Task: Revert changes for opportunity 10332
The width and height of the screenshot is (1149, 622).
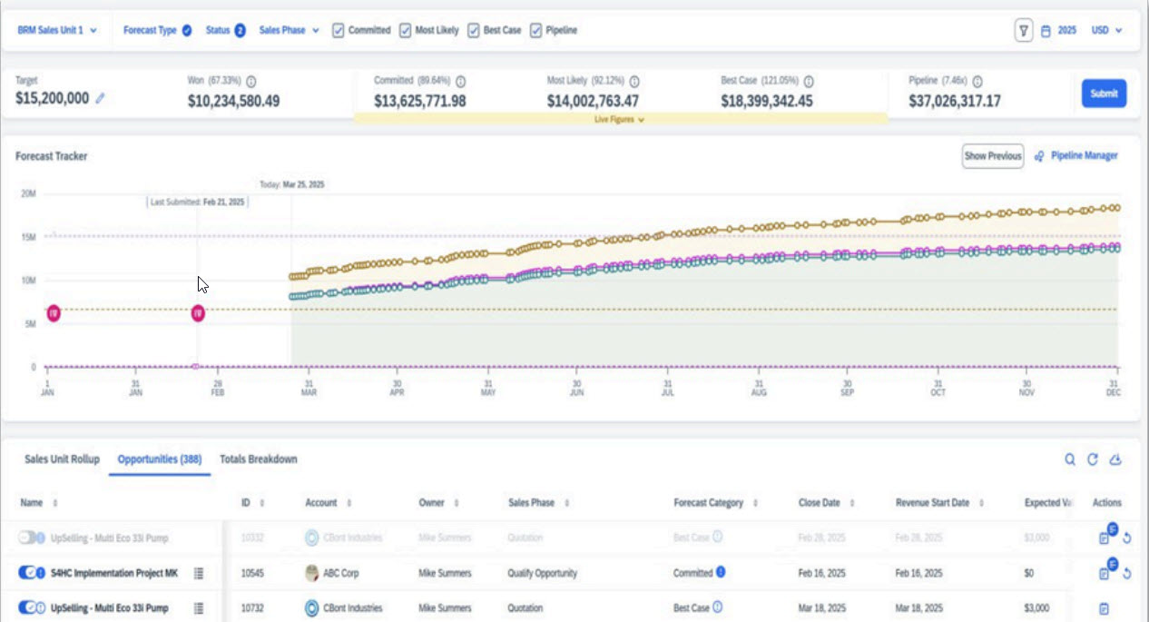Action: [x=1126, y=538]
